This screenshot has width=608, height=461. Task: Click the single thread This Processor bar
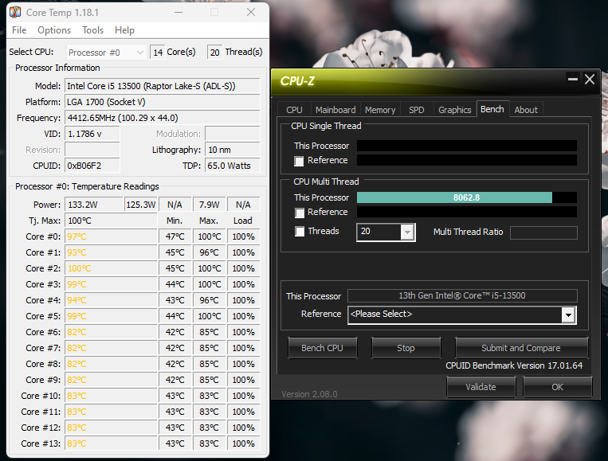466,146
